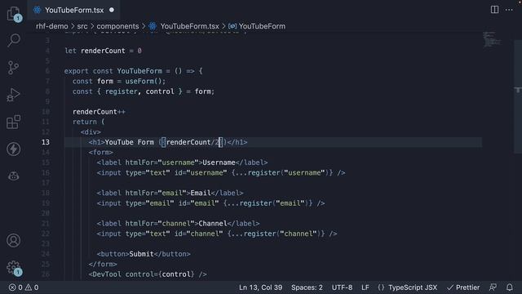Click the opening '<div>' tag
The height and width of the screenshot is (294, 522).
click(91, 132)
